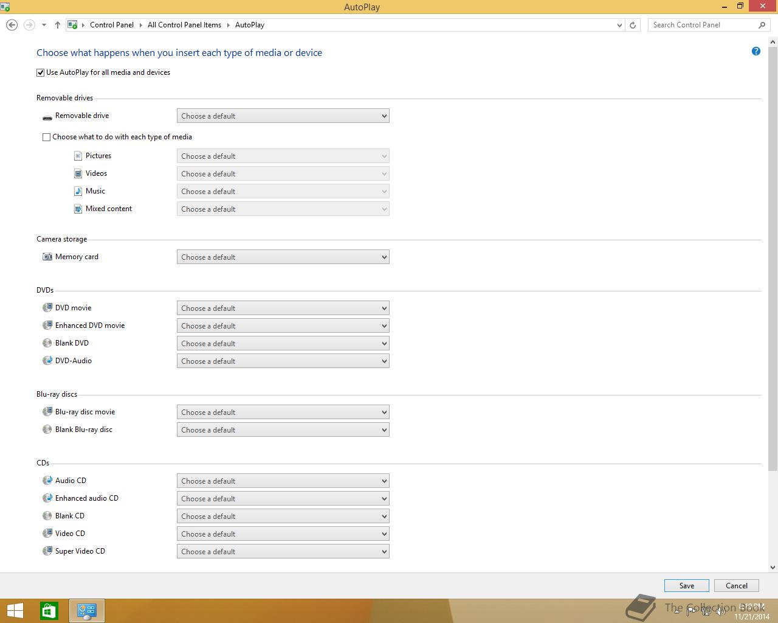Click the Super Video CD icon

pyautogui.click(x=47, y=551)
